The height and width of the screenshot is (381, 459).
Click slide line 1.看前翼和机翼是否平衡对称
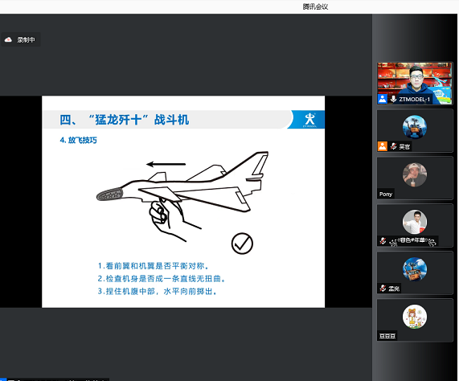click(154, 266)
